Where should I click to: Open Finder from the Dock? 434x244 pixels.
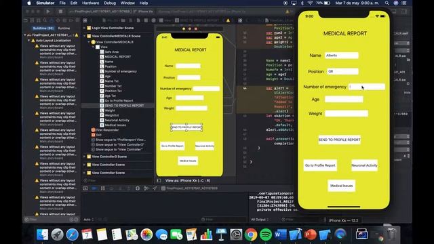pos(42,235)
